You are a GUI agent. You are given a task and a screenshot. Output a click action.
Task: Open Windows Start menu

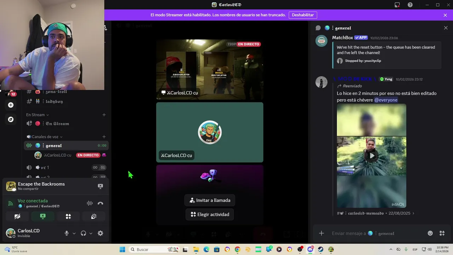122,249
